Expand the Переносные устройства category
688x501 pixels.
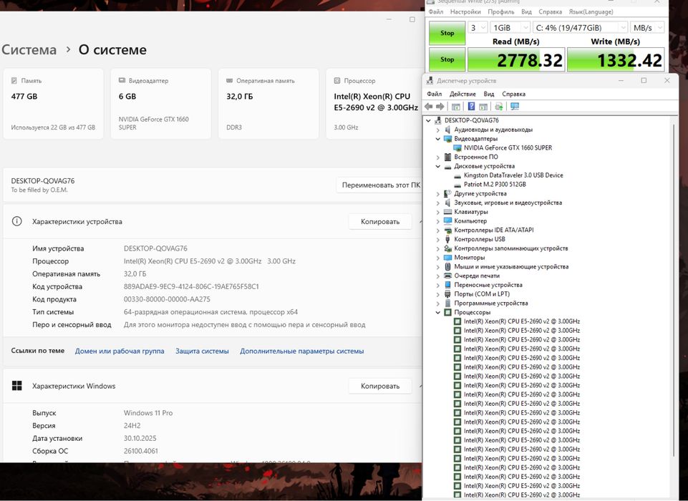click(x=438, y=285)
